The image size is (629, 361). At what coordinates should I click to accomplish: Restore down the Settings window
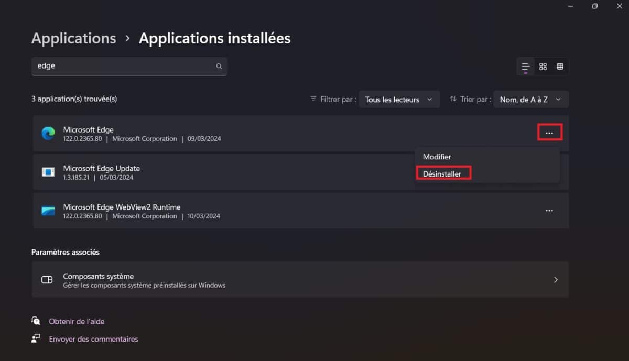(595, 6)
